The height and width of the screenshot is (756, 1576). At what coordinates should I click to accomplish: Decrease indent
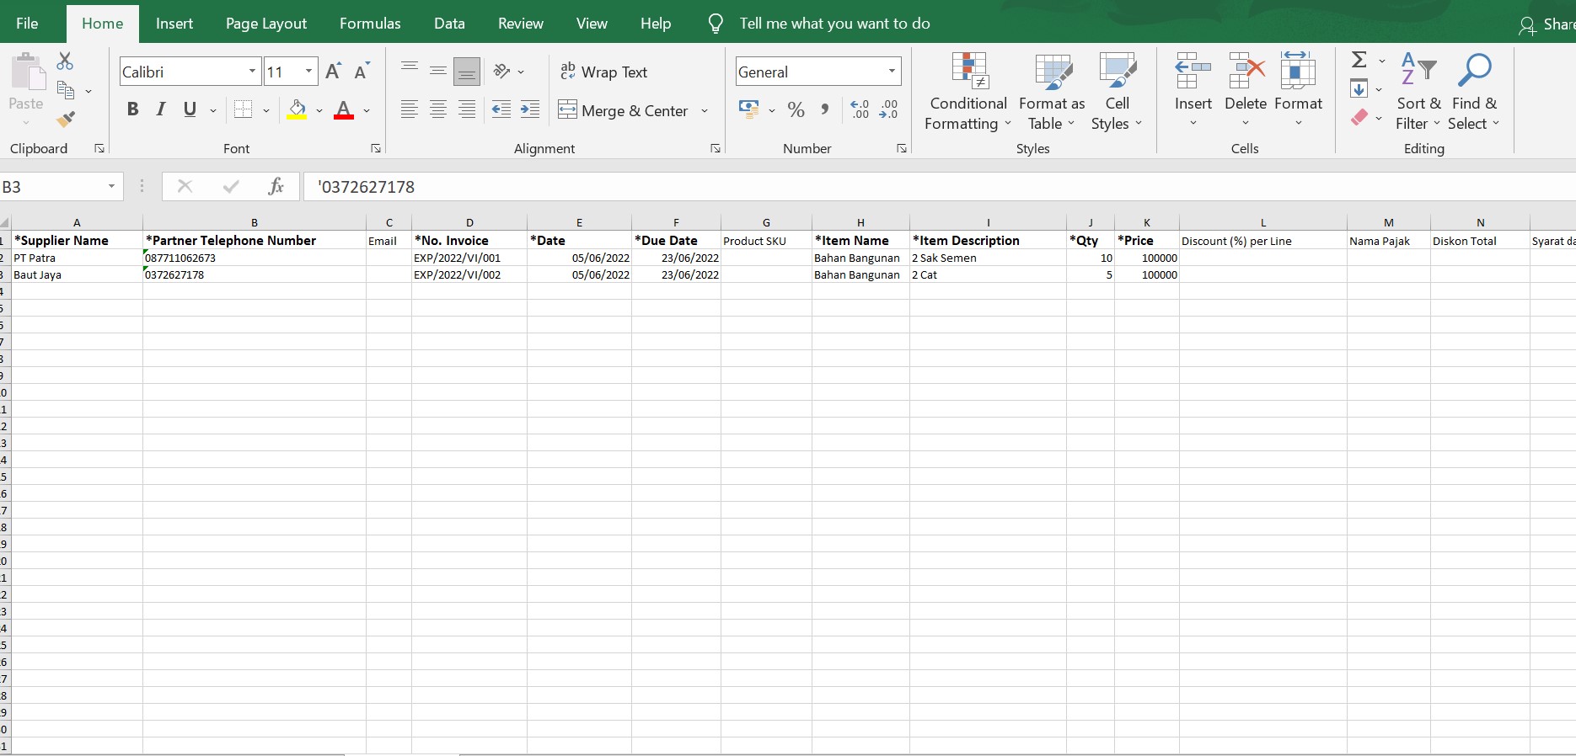[501, 109]
